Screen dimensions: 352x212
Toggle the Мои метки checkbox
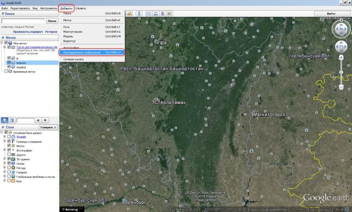6,43
